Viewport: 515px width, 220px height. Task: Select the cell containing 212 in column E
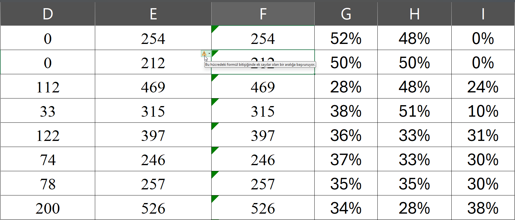(x=153, y=62)
